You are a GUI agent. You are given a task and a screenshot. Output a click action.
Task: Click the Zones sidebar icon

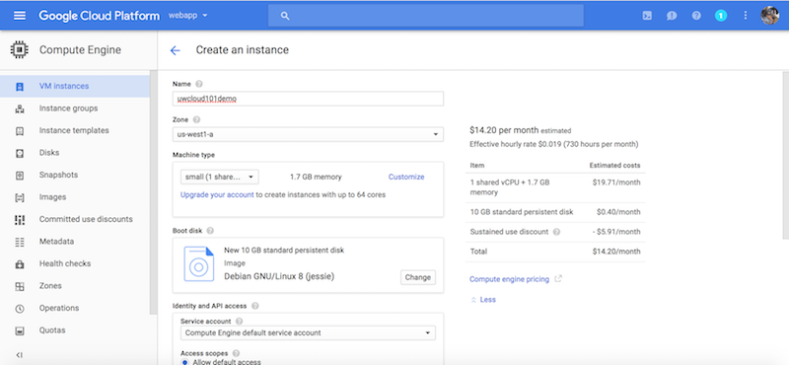[20, 286]
